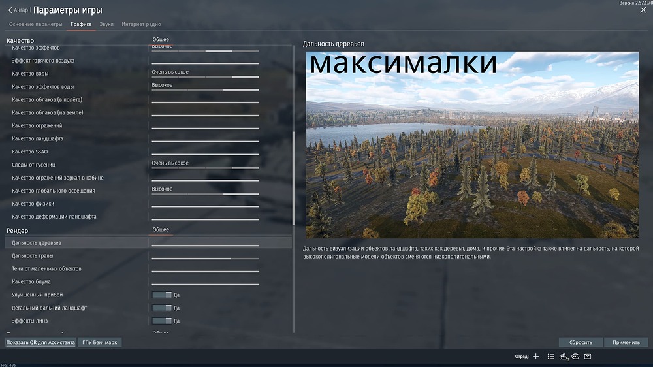Image resolution: width=653 pixels, height=367 pixels.
Task: Adjust the Качество эффектов воды slider
Action: (205, 89)
